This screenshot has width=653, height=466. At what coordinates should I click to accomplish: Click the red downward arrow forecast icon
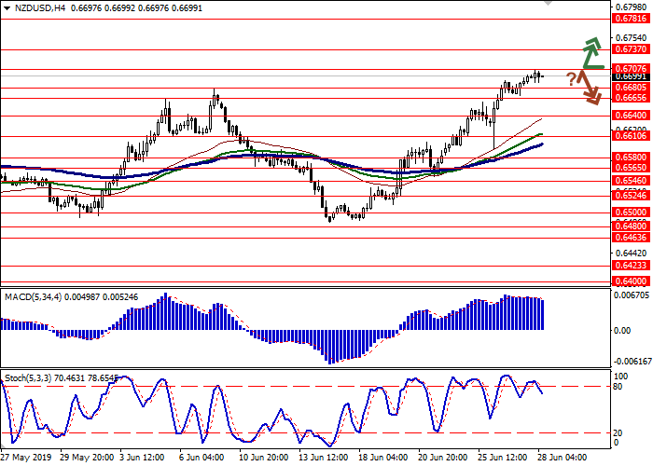point(589,89)
